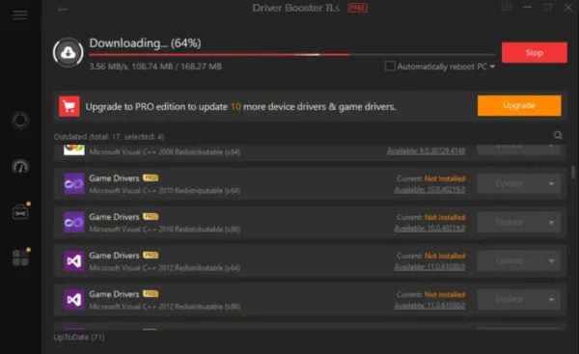Click Not Installed status on 2010 x64 row

tap(445, 178)
